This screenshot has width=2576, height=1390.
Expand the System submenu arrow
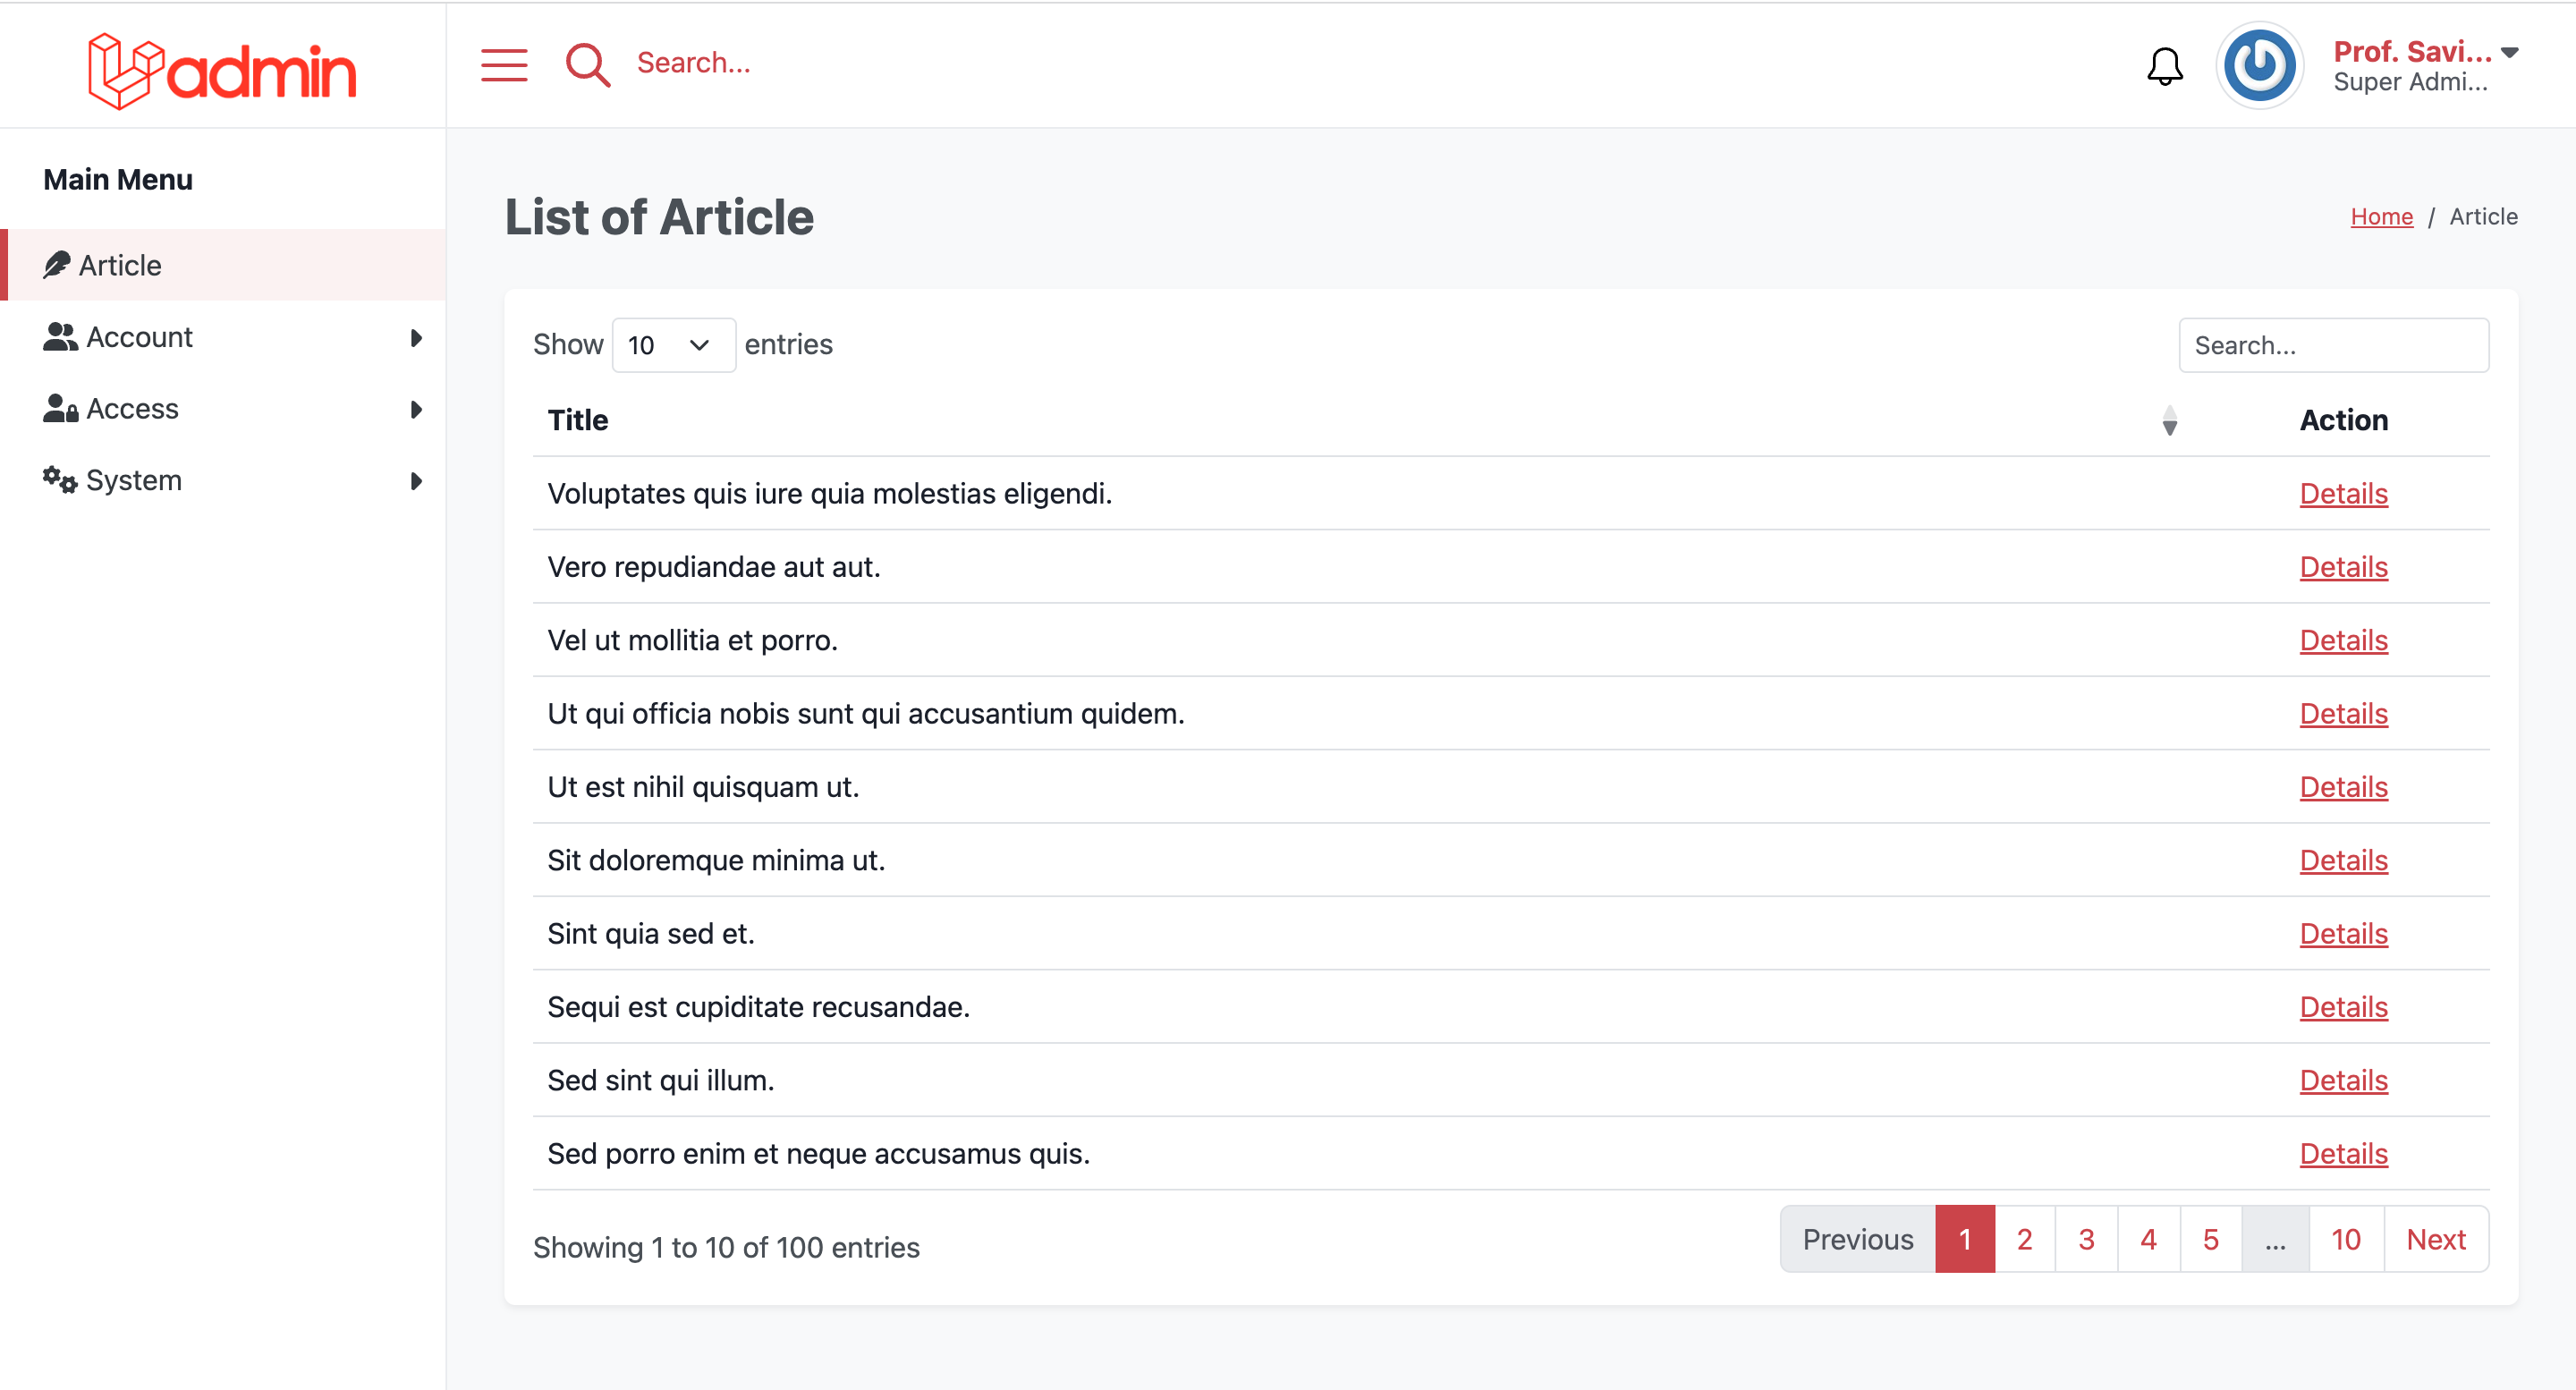(416, 481)
